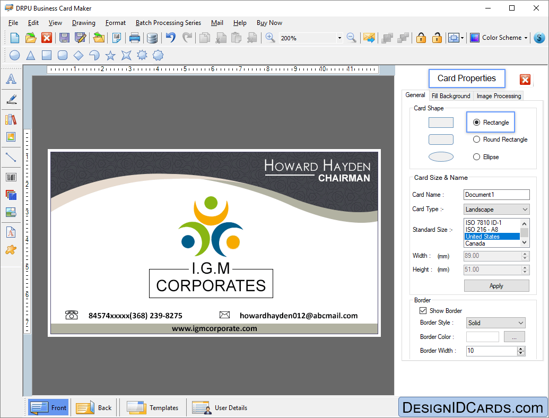Click the Border Color browse button
549x418 pixels.
point(514,337)
